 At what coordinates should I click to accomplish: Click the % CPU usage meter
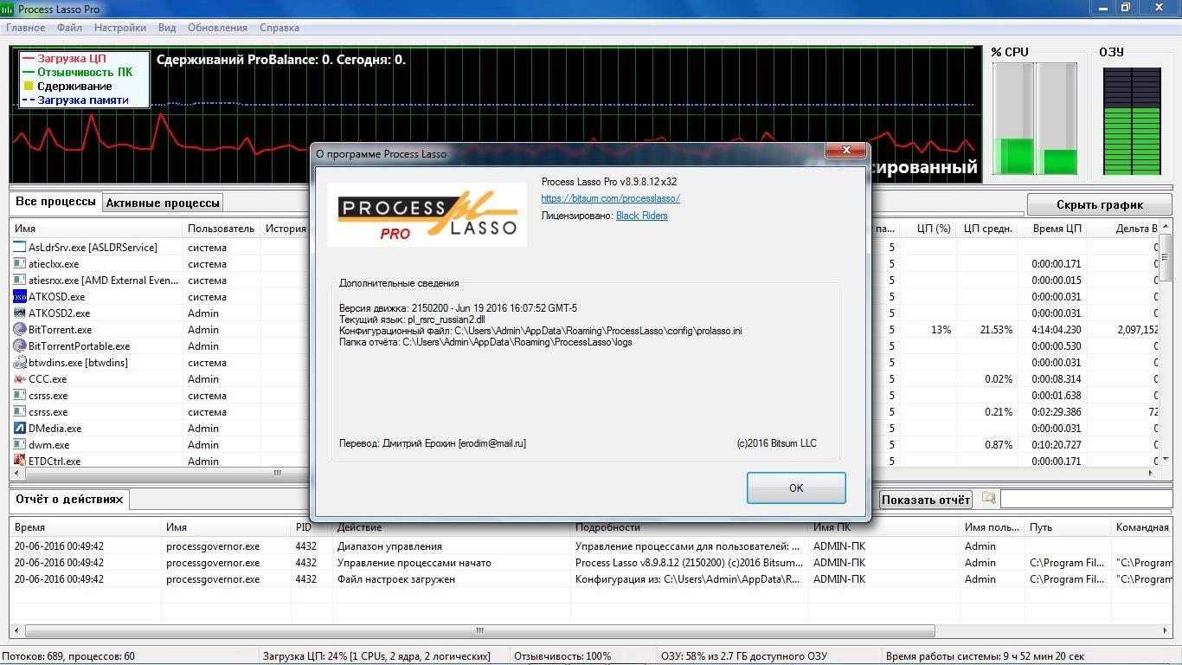coord(1035,119)
